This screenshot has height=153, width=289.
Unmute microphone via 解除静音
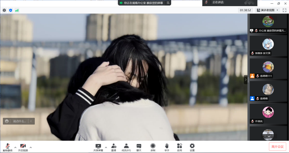(x=7, y=147)
